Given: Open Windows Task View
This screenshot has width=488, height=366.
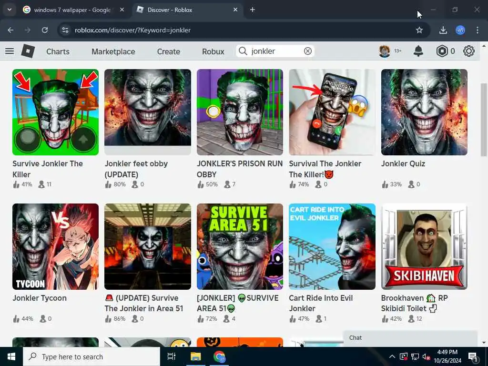Looking at the screenshot, I should [172, 356].
